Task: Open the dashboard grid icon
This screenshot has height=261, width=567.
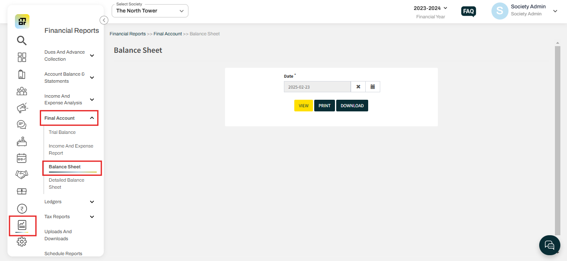Action: click(22, 57)
